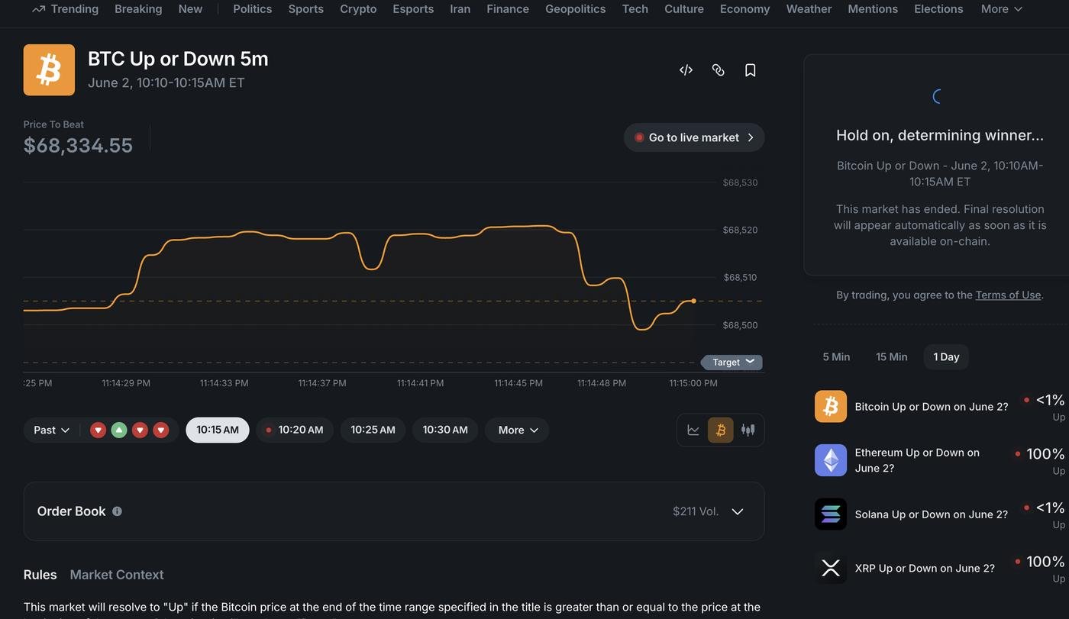
Task: Click the Target marker on chart
Action: (x=732, y=362)
